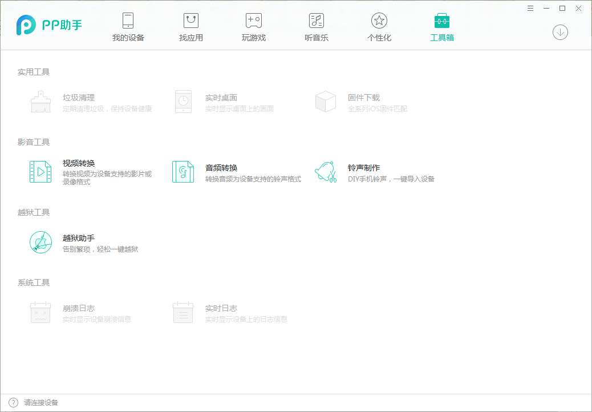Open the 玩游戏 games section
Screen dimensions: 592x412
coord(253,27)
